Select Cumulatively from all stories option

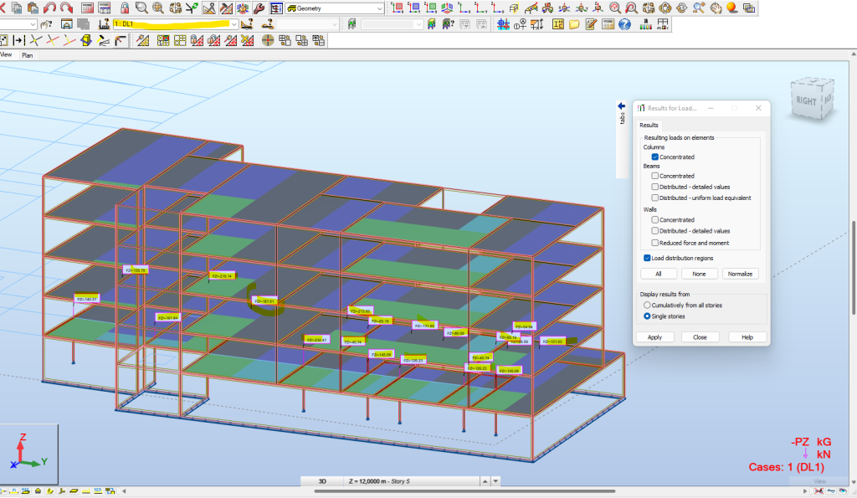647,305
